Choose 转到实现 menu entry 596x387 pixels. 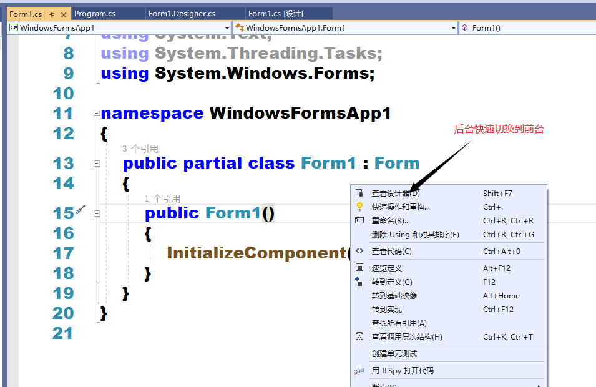point(449,309)
